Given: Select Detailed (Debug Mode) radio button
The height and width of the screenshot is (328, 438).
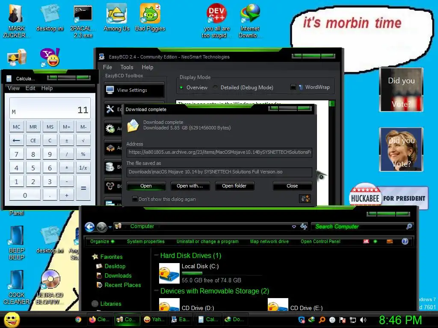Looking at the screenshot, I should [x=216, y=87].
